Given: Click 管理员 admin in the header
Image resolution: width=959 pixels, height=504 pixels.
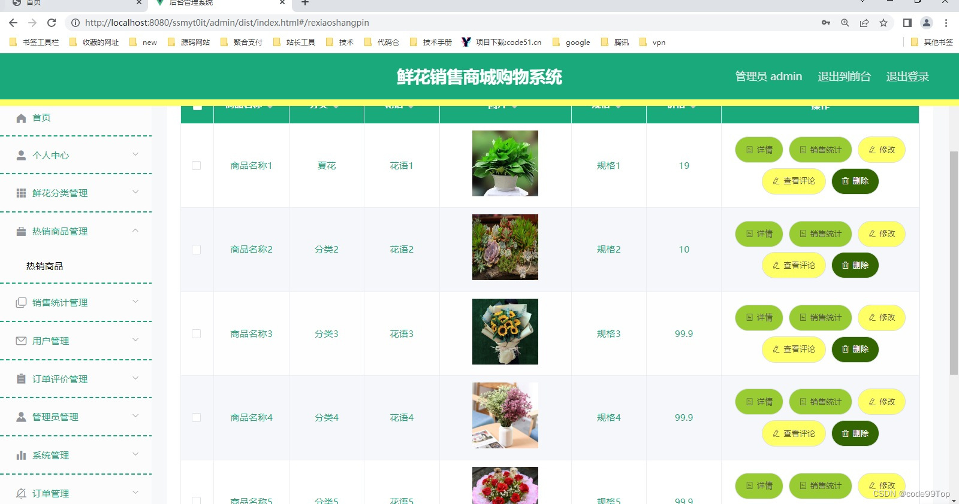Looking at the screenshot, I should (x=768, y=77).
